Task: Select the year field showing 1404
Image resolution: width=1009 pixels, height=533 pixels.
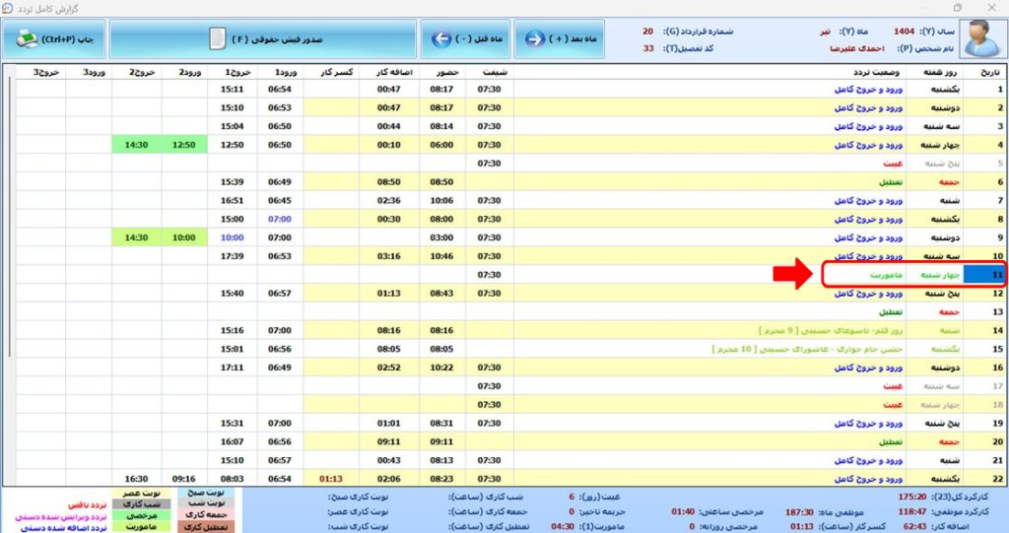Action: coord(904,32)
